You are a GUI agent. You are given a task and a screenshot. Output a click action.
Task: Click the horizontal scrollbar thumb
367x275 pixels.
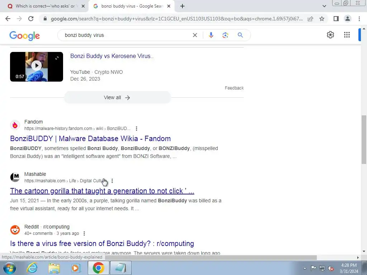click(211, 257)
